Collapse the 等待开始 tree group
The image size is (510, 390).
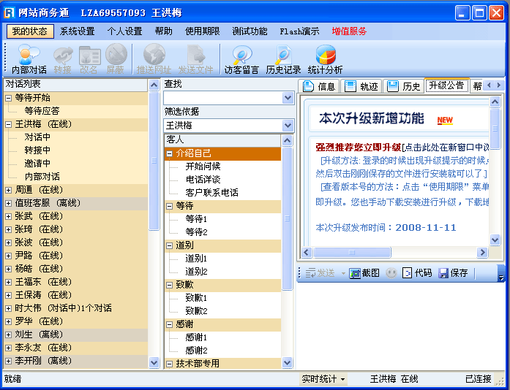(x=9, y=98)
